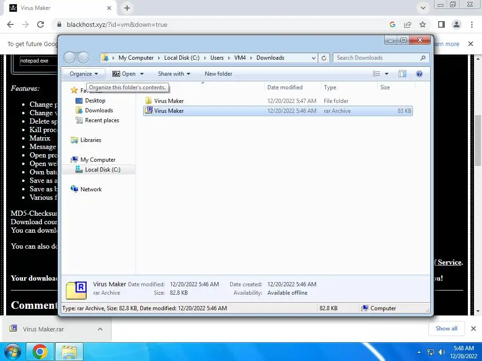The height and width of the screenshot is (361, 482).
Task: Select Network in the navigation pane
Action: (x=91, y=189)
